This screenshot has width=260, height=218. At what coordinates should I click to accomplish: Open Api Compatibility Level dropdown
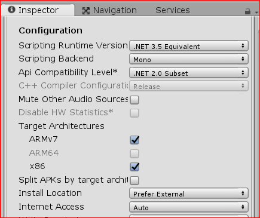pos(189,73)
